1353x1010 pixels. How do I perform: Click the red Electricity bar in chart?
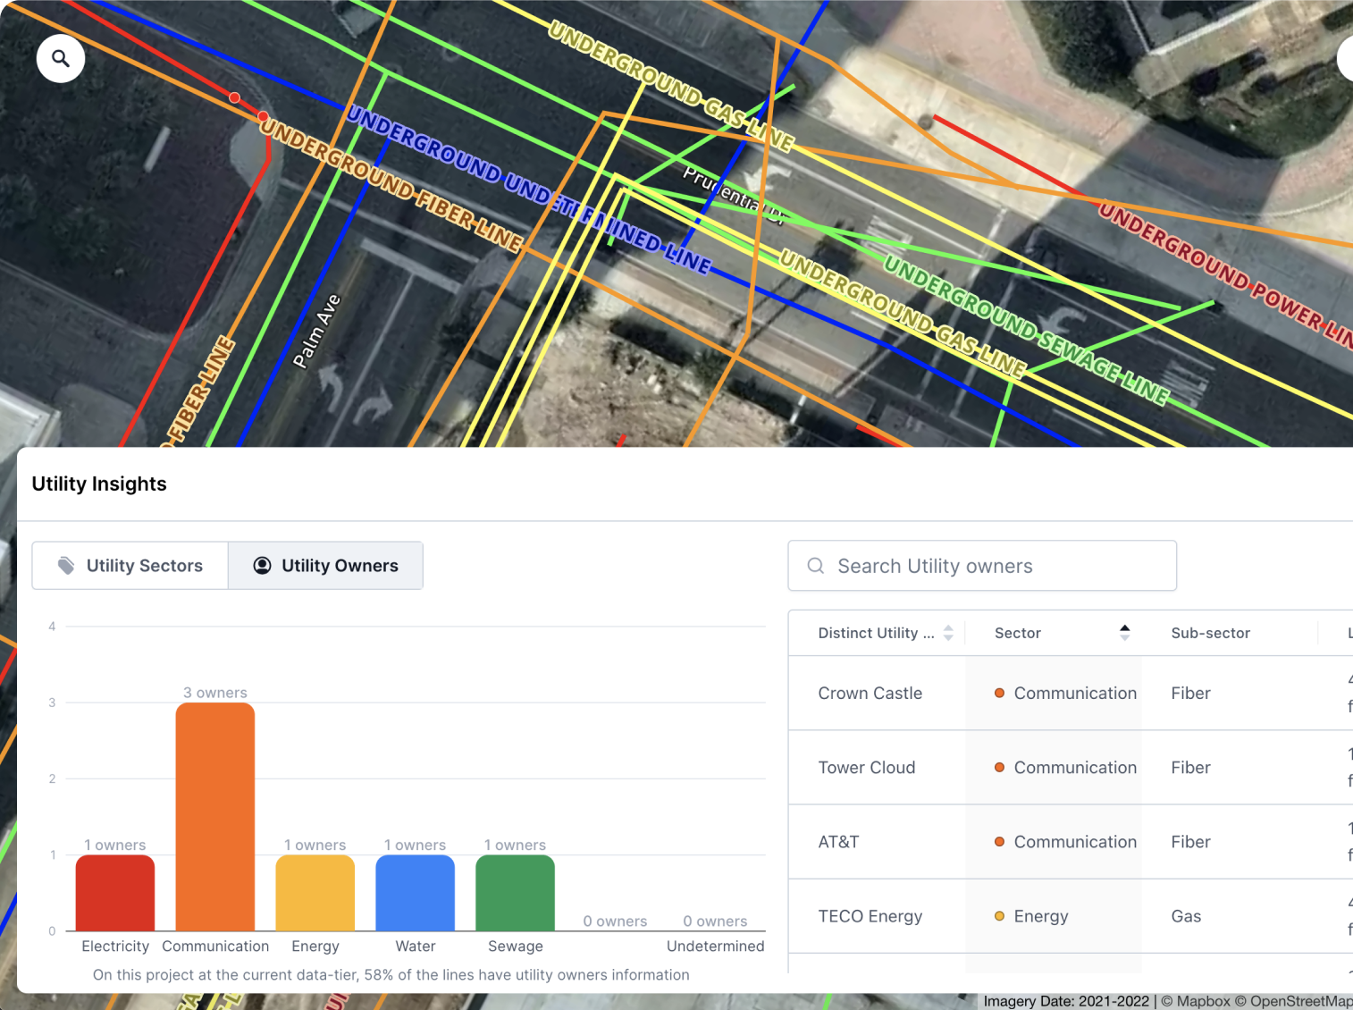[x=115, y=893]
